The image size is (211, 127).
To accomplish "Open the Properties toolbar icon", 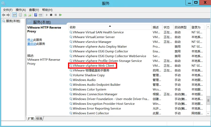I will 20,15.
